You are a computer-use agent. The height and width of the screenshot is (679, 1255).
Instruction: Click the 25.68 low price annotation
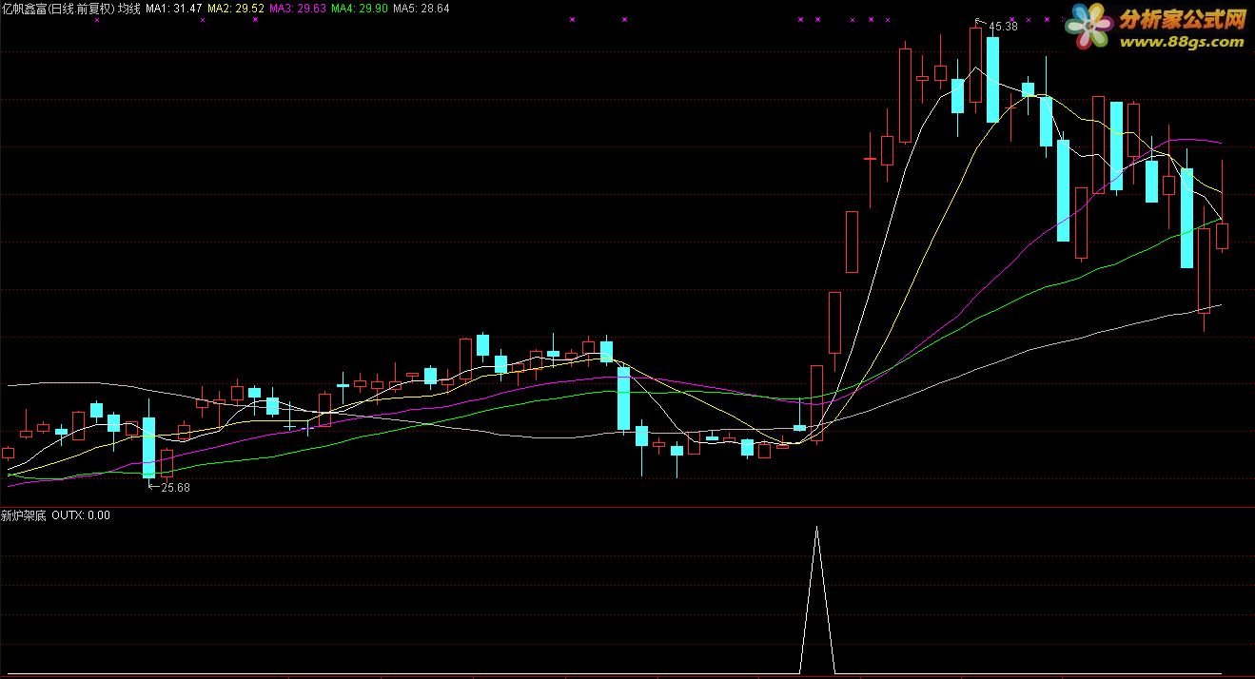(175, 488)
